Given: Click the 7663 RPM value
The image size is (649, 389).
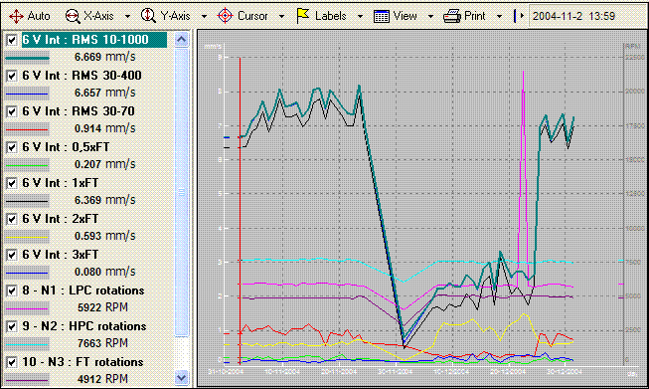Looking at the screenshot, I should click(x=102, y=343).
